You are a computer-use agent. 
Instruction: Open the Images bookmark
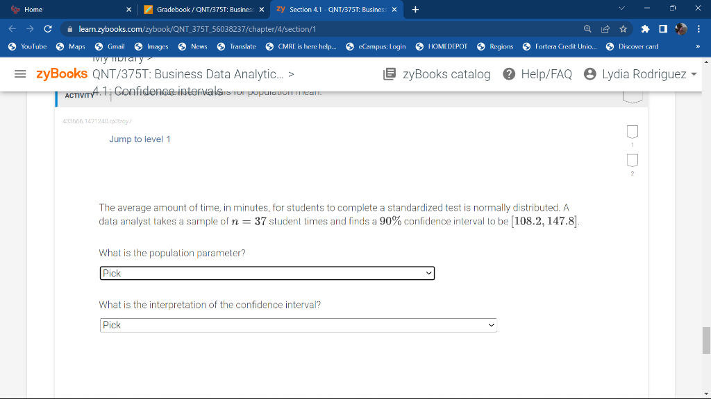coord(151,46)
